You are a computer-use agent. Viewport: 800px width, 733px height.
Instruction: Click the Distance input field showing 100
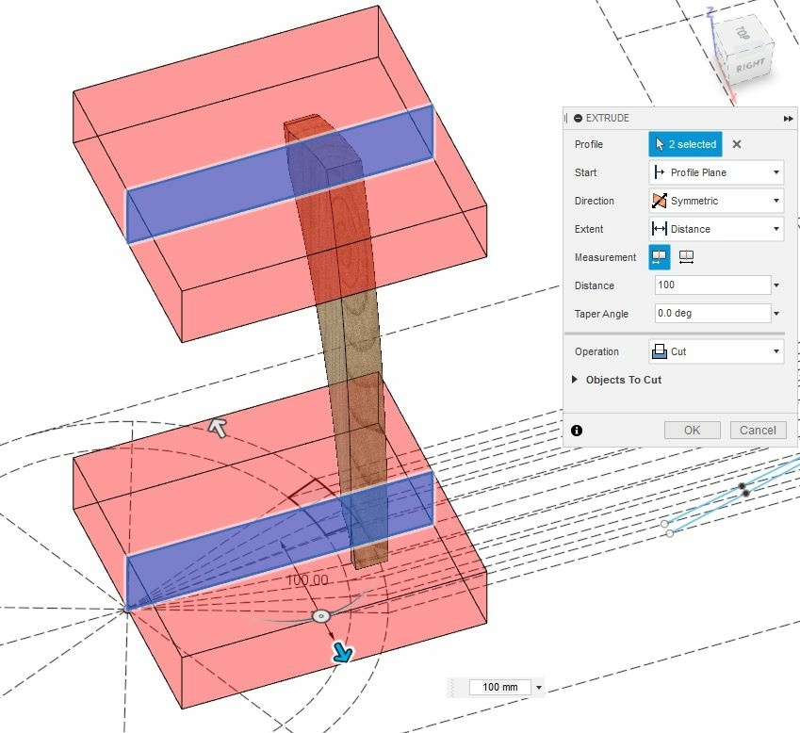click(x=712, y=285)
